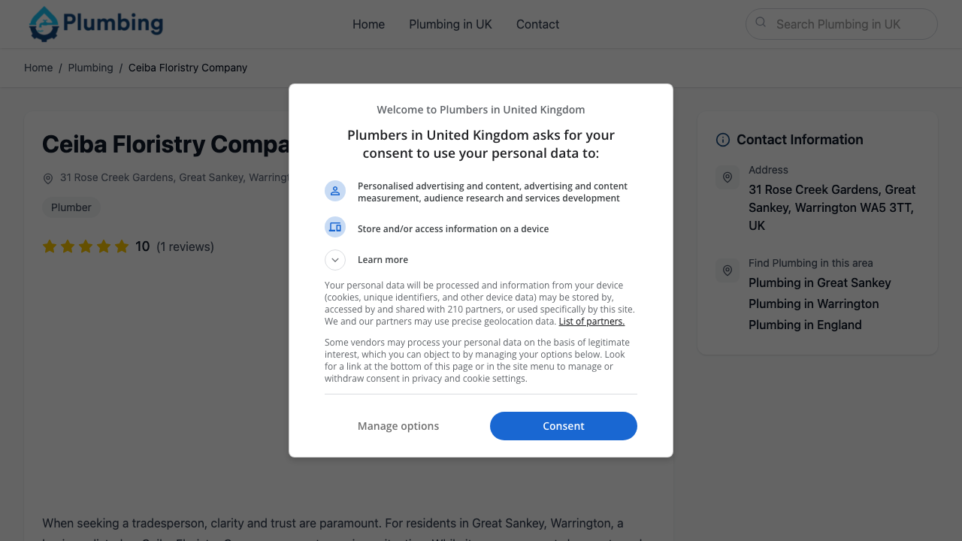Click the map pin before the street address

point(48,179)
